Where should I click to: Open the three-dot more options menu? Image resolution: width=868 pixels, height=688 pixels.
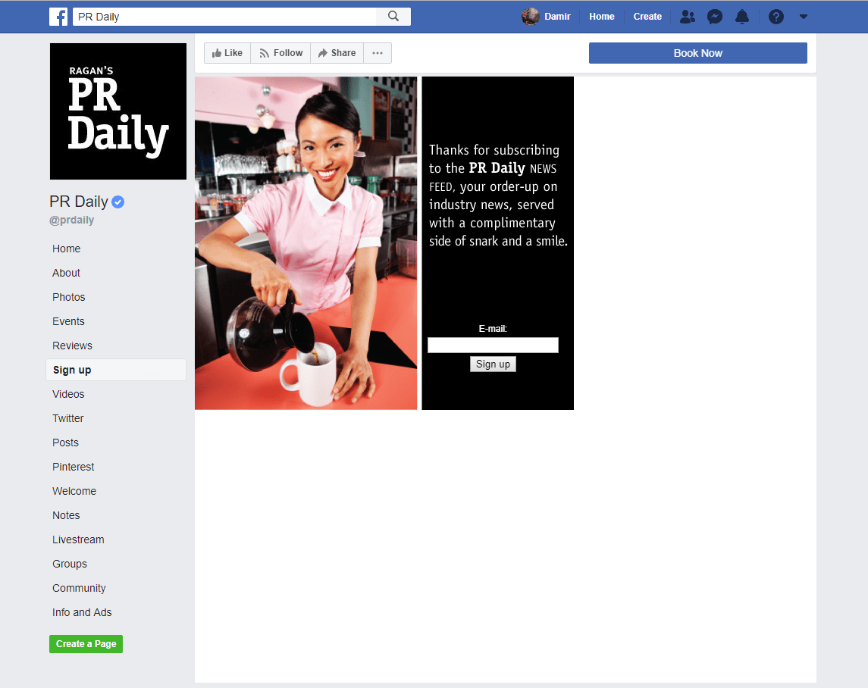click(x=378, y=53)
